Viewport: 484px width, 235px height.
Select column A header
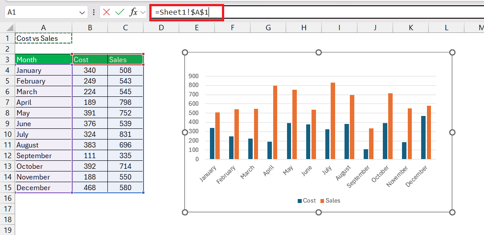tap(44, 28)
